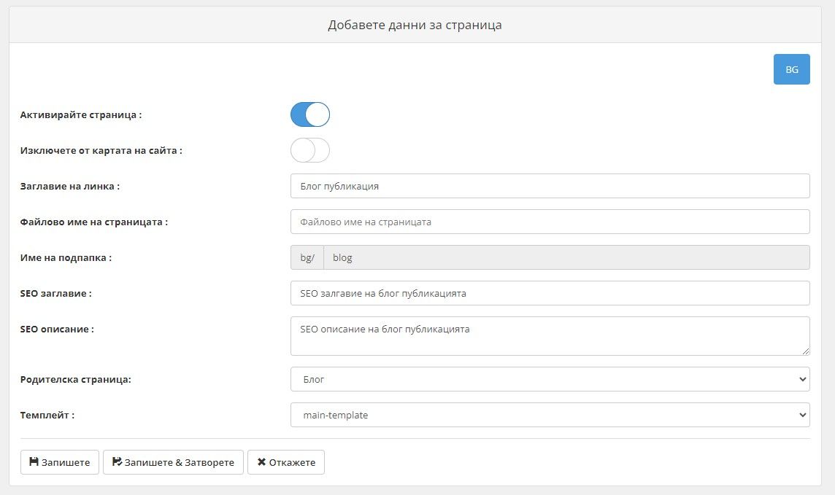
Task: Click the floppy disk icon on Запишете
Action: (x=34, y=462)
